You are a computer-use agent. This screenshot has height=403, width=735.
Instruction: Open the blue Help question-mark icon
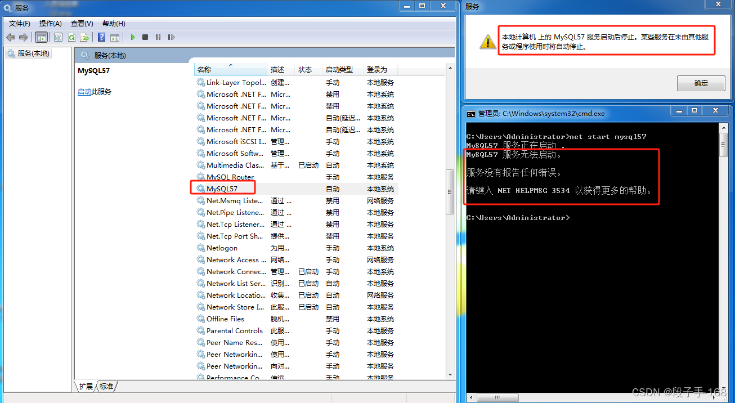(x=102, y=37)
